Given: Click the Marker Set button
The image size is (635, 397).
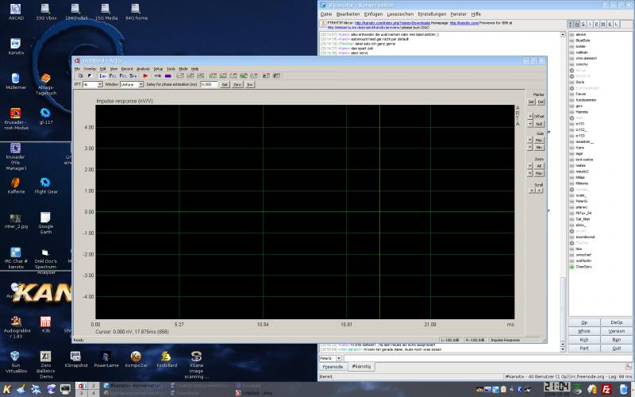Looking at the screenshot, I should tap(532, 102).
